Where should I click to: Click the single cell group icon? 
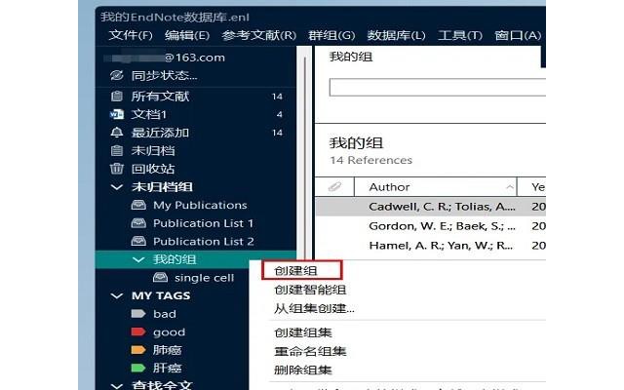160,277
